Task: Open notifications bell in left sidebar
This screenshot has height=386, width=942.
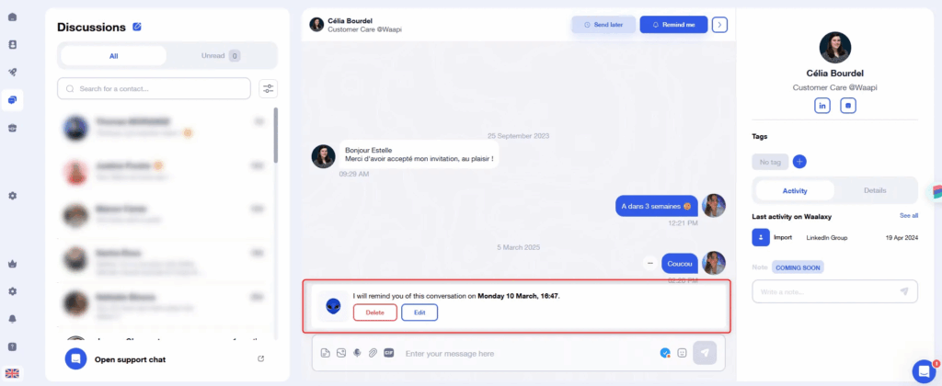Action: (13, 318)
